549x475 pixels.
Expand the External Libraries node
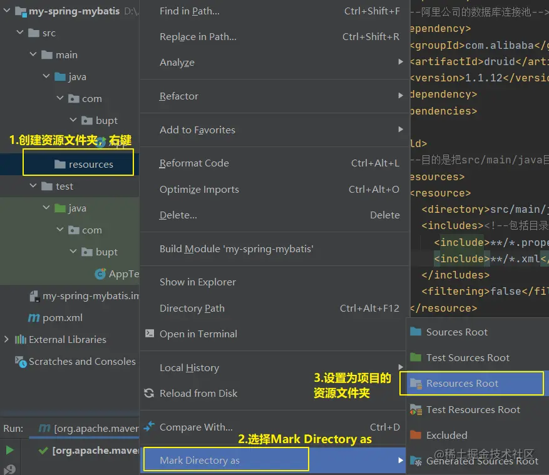coord(6,339)
